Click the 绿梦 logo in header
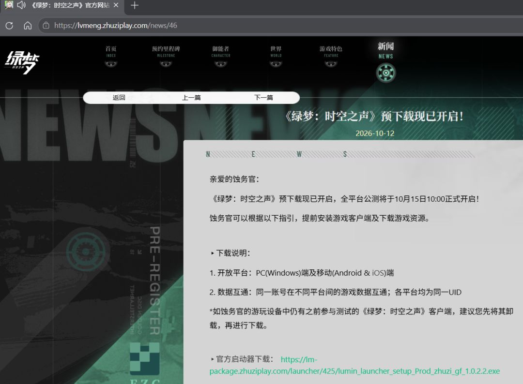This screenshot has height=384, width=523. point(22,62)
